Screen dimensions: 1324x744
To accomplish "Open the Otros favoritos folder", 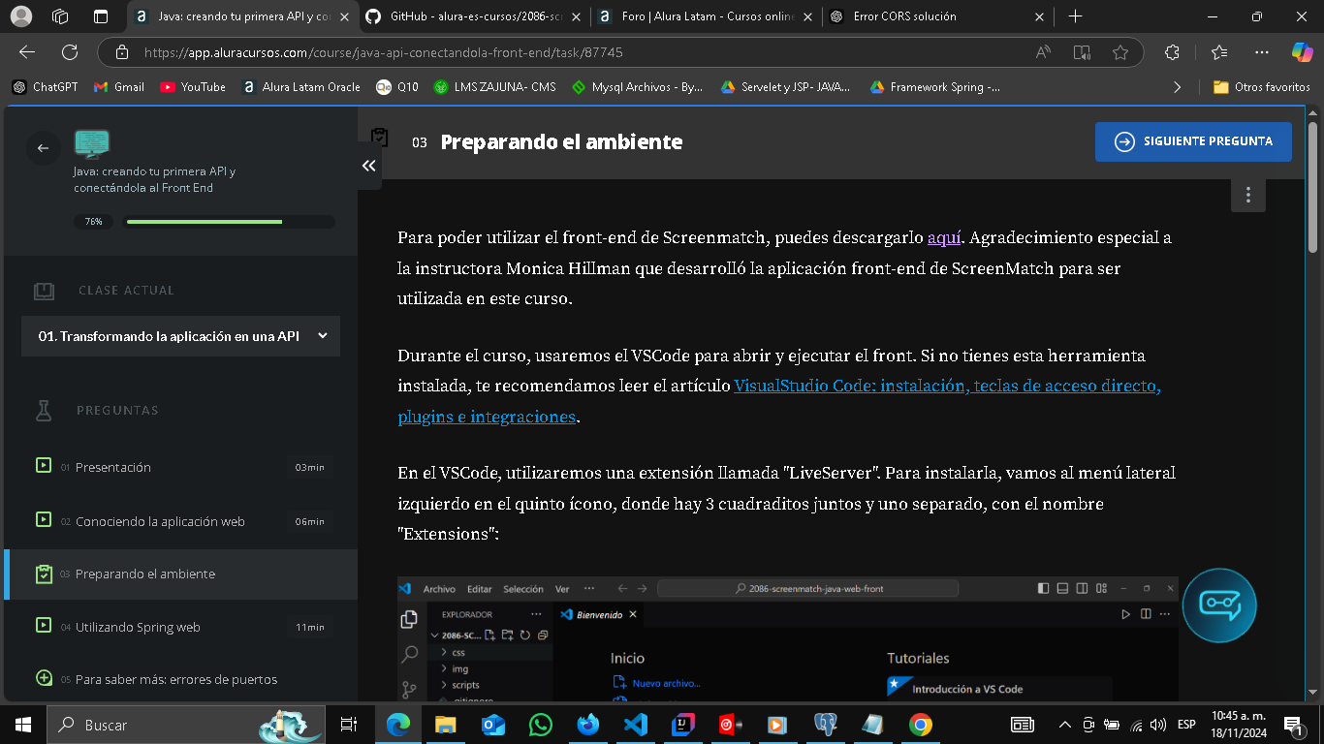I will (1262, 86).
